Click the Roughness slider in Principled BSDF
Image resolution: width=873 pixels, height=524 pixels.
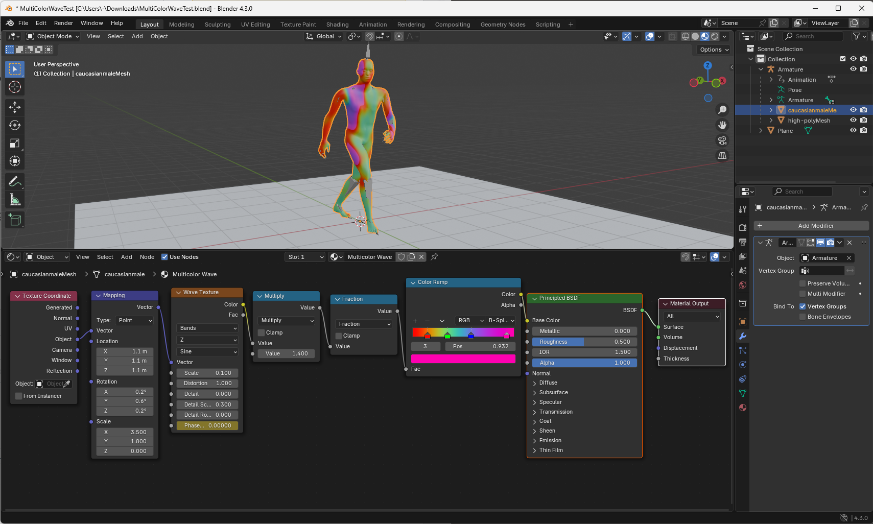point(584,342)
